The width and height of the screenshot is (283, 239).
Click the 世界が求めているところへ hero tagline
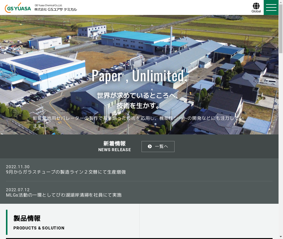point(137,96)
